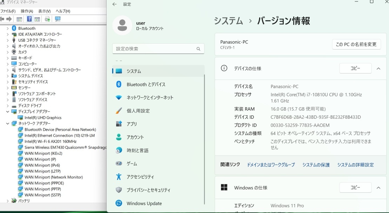Click the globe clock icon for 時刻と言語

(119, 150)
